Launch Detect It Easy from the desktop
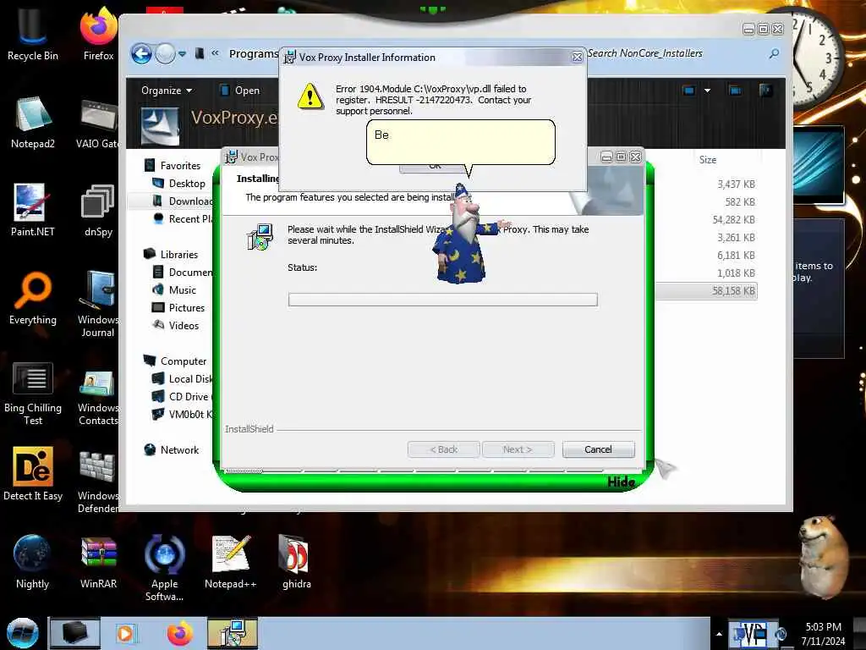Screen dimensions: 866x650 [32, 474]
